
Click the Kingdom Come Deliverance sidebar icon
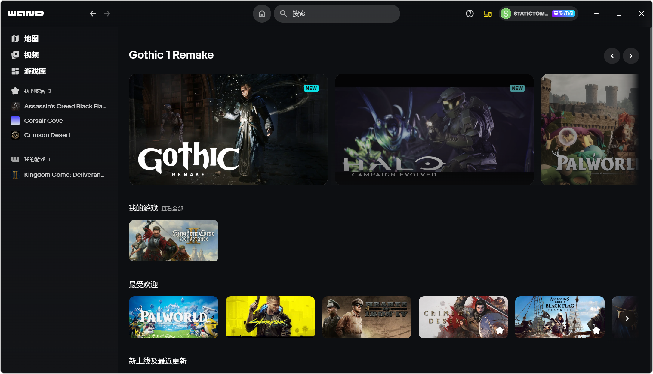click(15, 175)
